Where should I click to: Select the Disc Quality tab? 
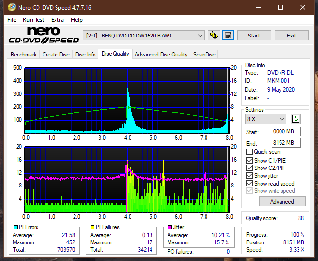(115, 54)
